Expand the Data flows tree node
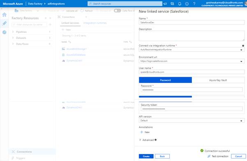The height and width of the screenshot is (161, 247). 13,44
